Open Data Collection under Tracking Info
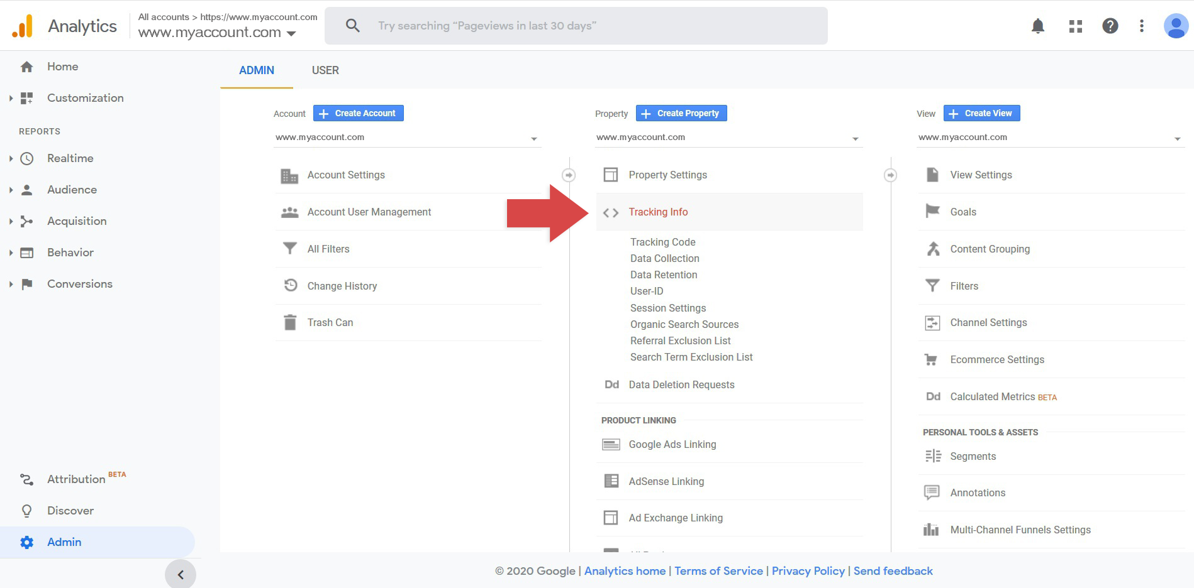Image resolution: width=1194 pixels, height=588 pixels. tap(665, 258)
